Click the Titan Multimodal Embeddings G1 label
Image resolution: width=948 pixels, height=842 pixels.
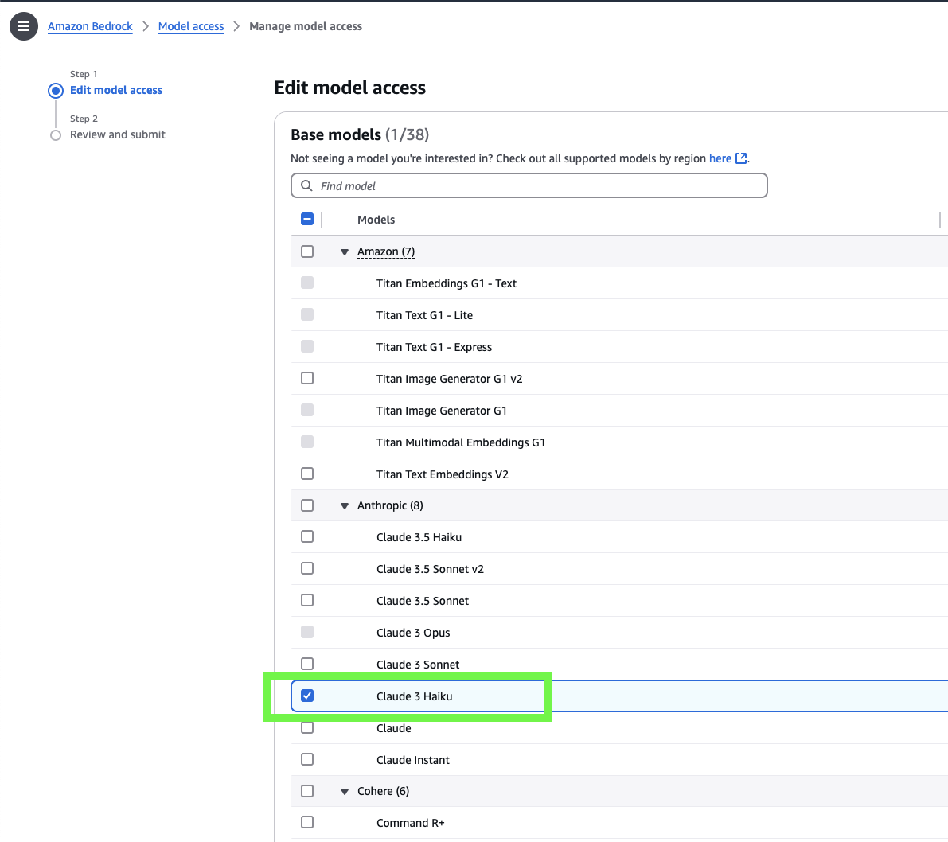click(461, 442)
